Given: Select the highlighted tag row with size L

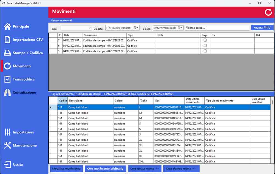Looking at the screenshot, I should pos(159,107).
